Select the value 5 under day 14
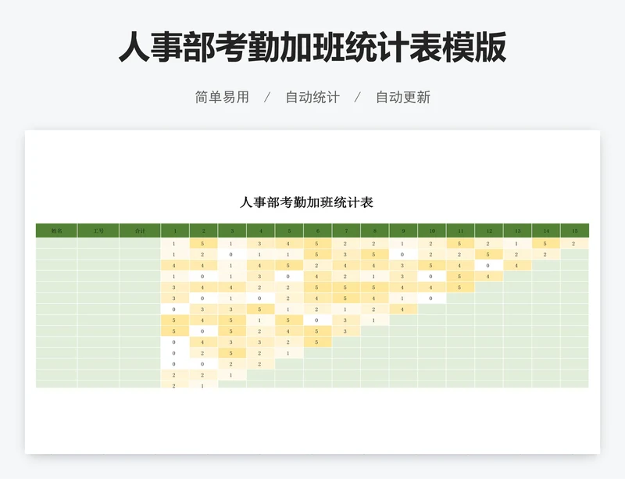This screenshot has height=479, width=625. (x=545, y=244)
